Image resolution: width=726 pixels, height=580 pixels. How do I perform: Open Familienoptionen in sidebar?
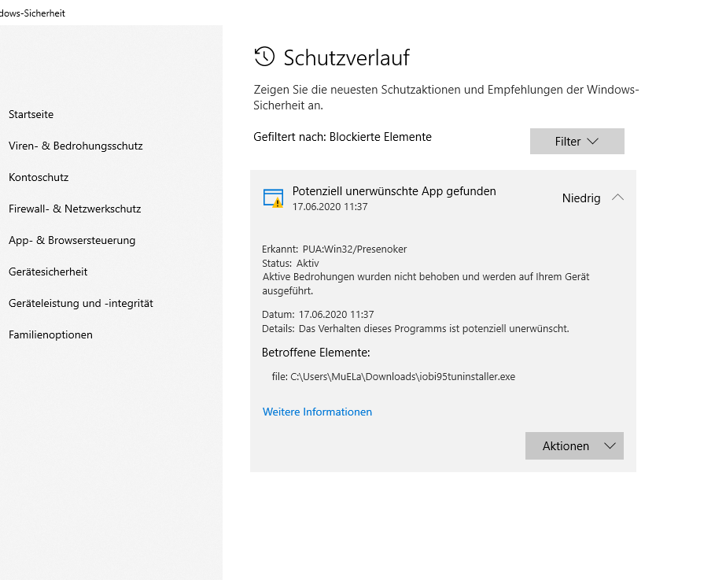pyautogui.click(x=50, y=335)
